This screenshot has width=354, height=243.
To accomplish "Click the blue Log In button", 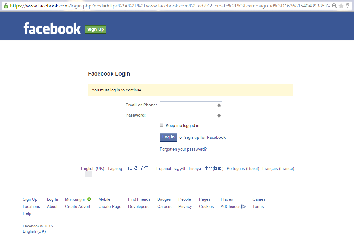I will coord(168,137).
